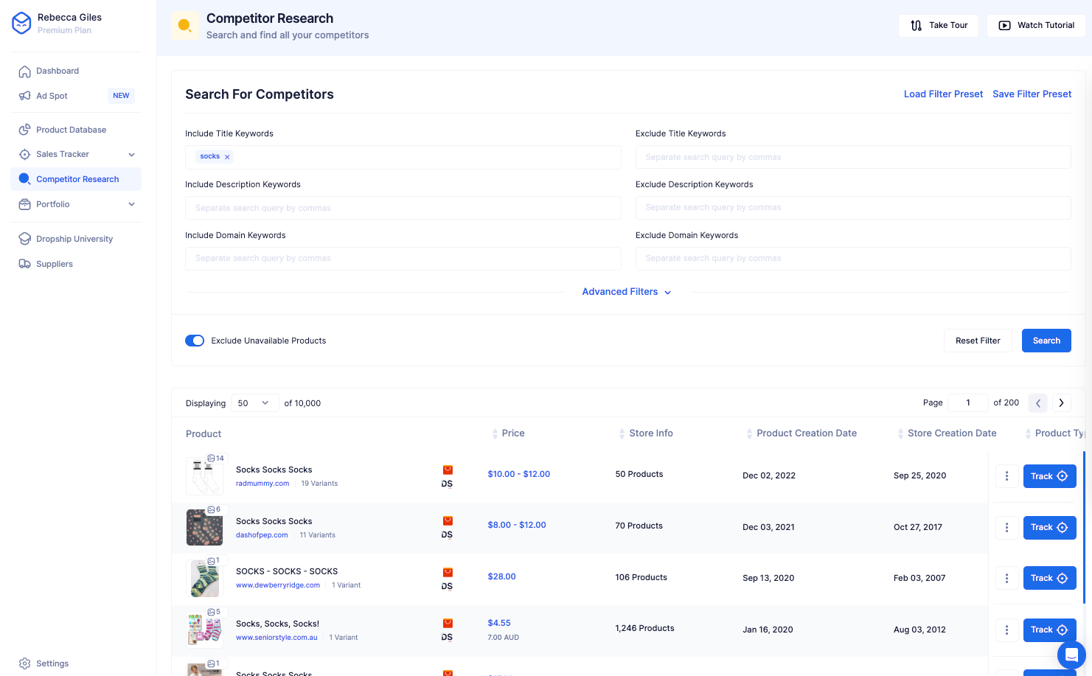Open more options for radmummy.com row
The height and width of the screenshot is (676, 1092).
(x=1006, y=476)
